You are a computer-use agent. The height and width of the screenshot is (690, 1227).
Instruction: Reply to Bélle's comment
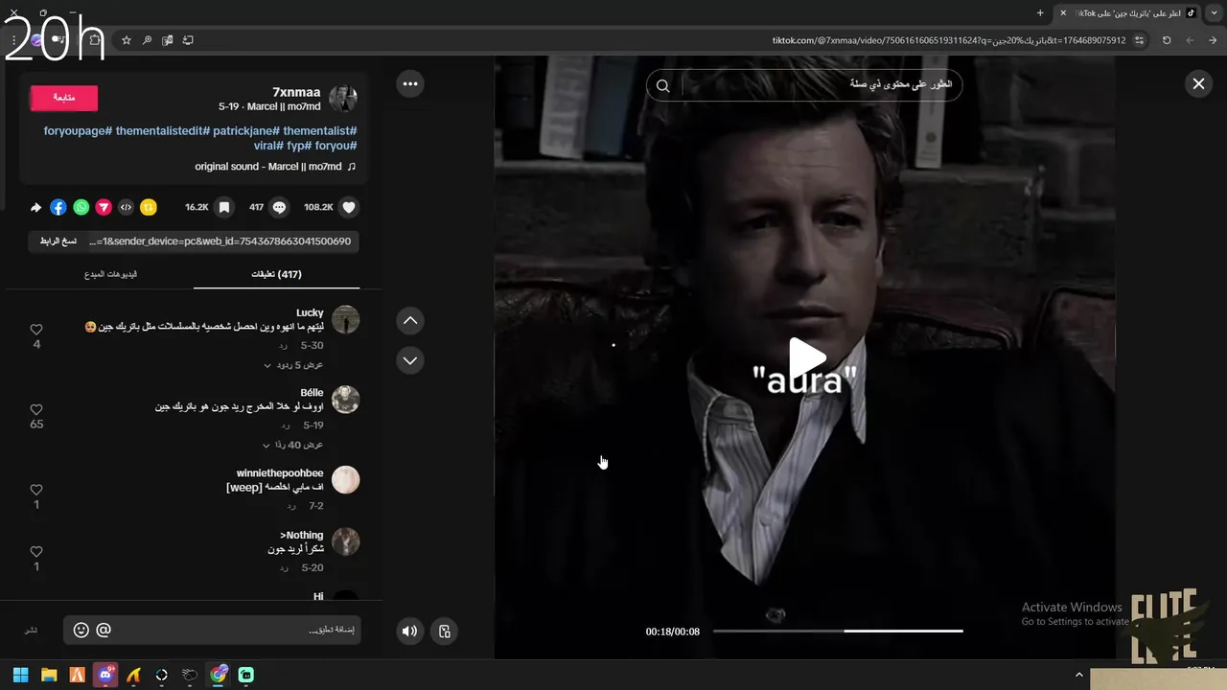(x=284, y=425)
